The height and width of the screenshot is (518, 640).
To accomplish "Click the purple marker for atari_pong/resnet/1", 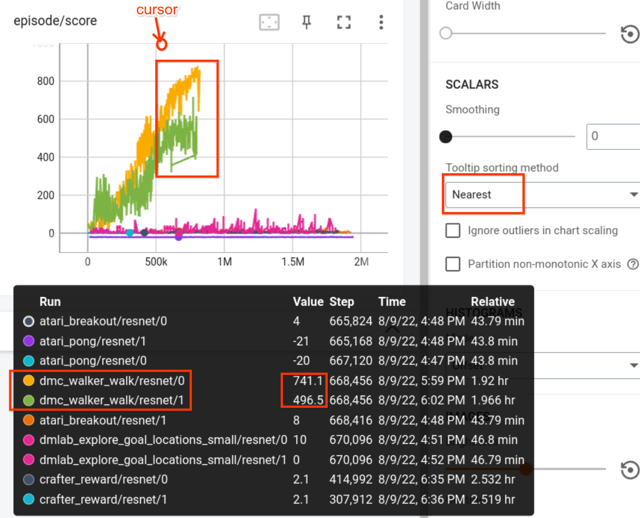I will coord(28,341).
